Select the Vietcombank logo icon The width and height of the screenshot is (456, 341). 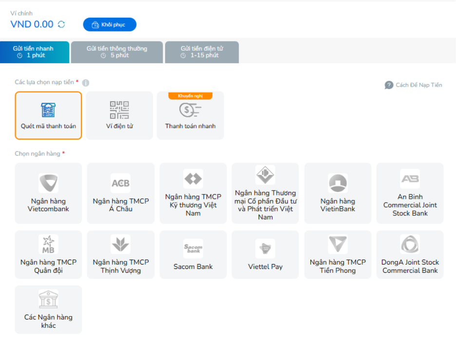[48, 183]
